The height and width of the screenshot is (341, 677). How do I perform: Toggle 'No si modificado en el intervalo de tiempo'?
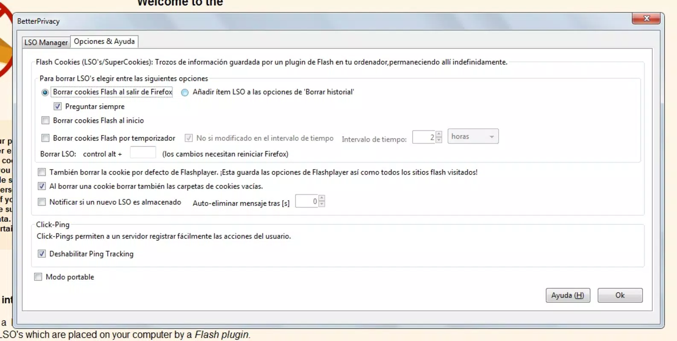click(x=188, y=138)
